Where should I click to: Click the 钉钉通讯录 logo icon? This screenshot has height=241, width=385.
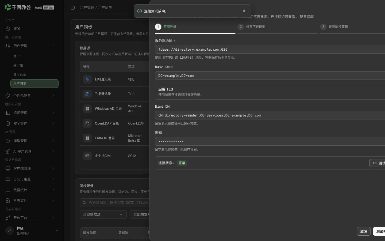point(87,79)
